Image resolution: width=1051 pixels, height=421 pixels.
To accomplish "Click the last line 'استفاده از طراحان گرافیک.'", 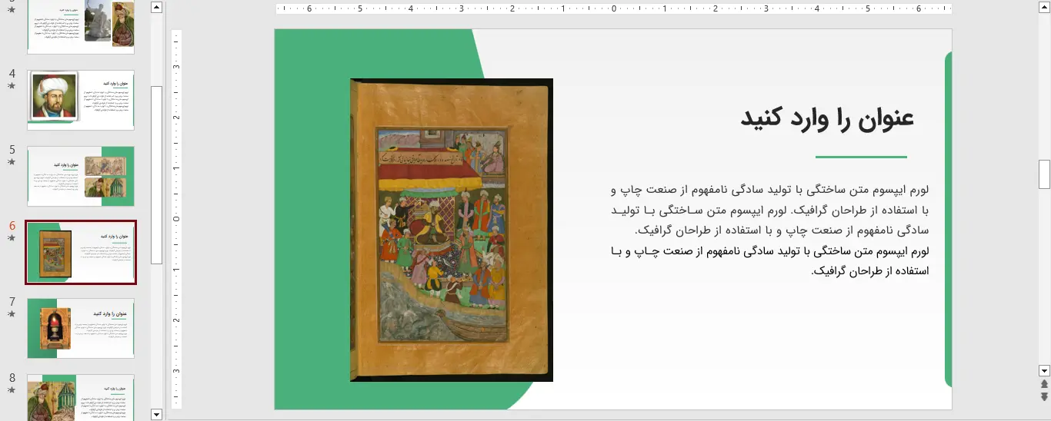I will tap(870, 271).
